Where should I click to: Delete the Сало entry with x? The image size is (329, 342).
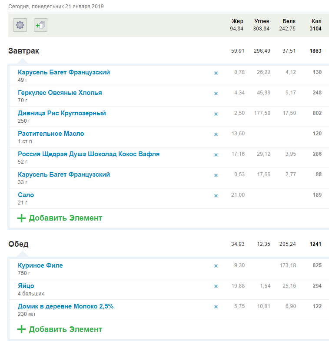[x=216, y=196]
